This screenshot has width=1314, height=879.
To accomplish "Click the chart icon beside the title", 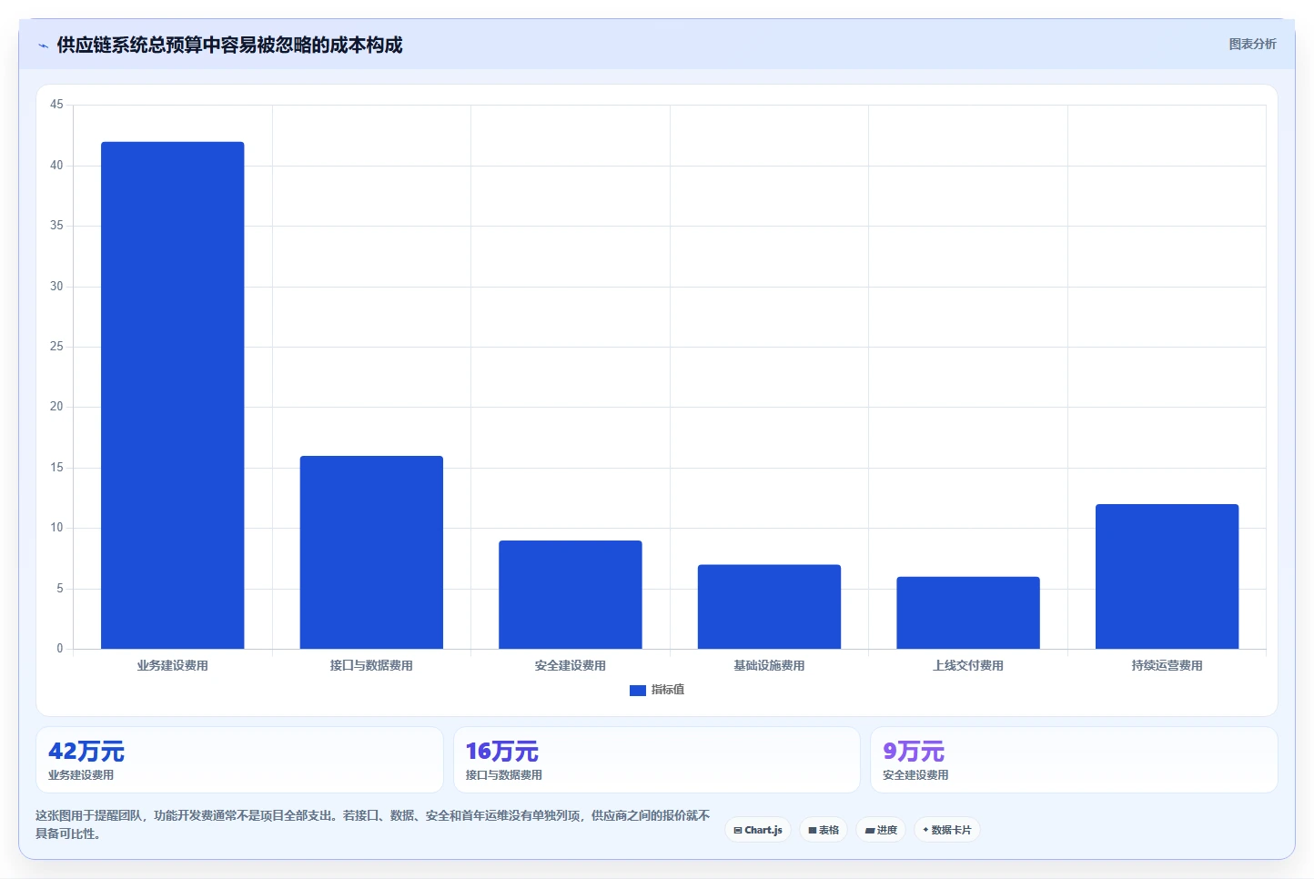I will click(43, 45).
